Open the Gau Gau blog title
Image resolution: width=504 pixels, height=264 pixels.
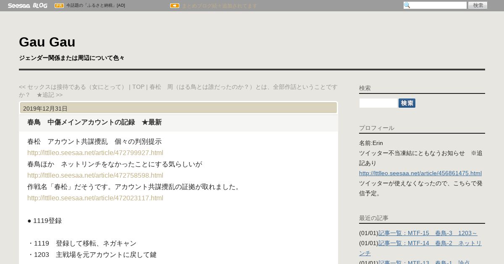(47, 42)
